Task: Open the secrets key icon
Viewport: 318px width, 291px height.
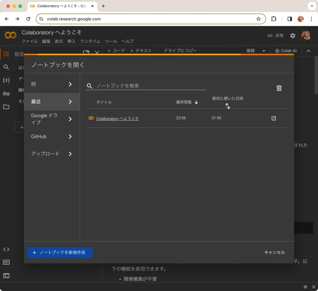Action: click(x=6, y=94)
